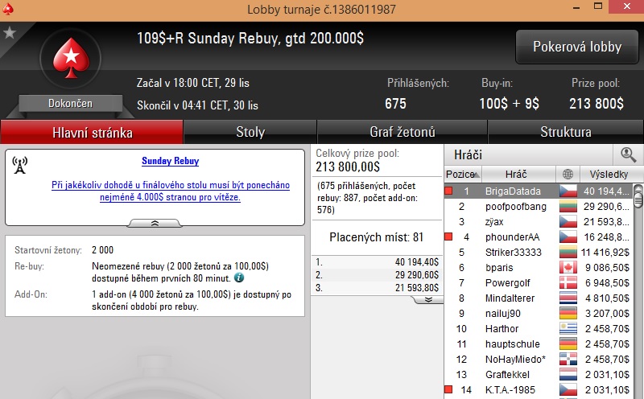The image size is (644, 399).
Task: Click Harthor's Uruguay flag
Action: click(x=568, y=328)
